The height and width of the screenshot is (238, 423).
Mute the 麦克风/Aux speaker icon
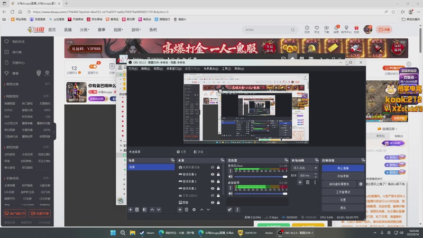tap(231, 177)
